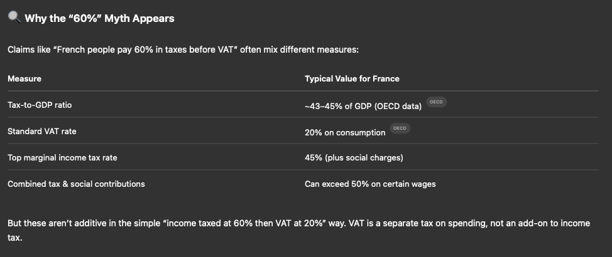This screenshot has height=257, width=612.
Task: Click the final word "tax." on last line
Action: pyautogui.click(x=15, y=238)
